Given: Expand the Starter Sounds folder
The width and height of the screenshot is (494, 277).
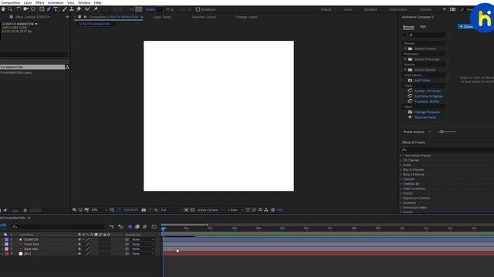Looking at the screenshot, I should tap(405, 70).
